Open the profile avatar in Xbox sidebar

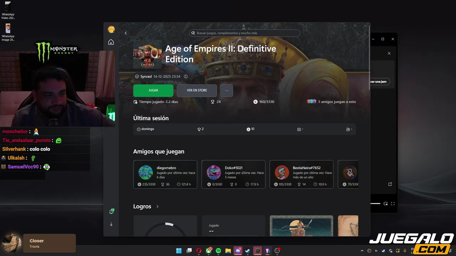click(111, 30)
